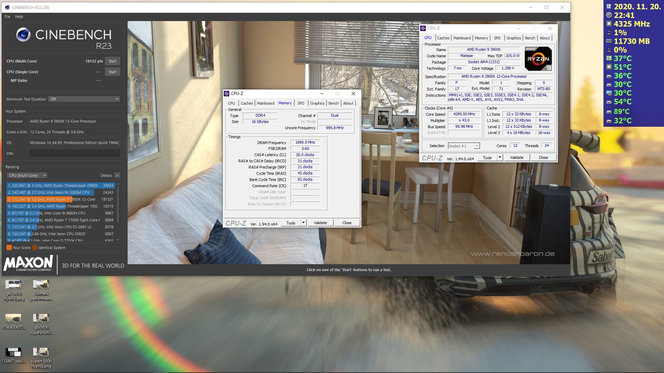Click Validate in processor CPU-Z window

point(517,158)
